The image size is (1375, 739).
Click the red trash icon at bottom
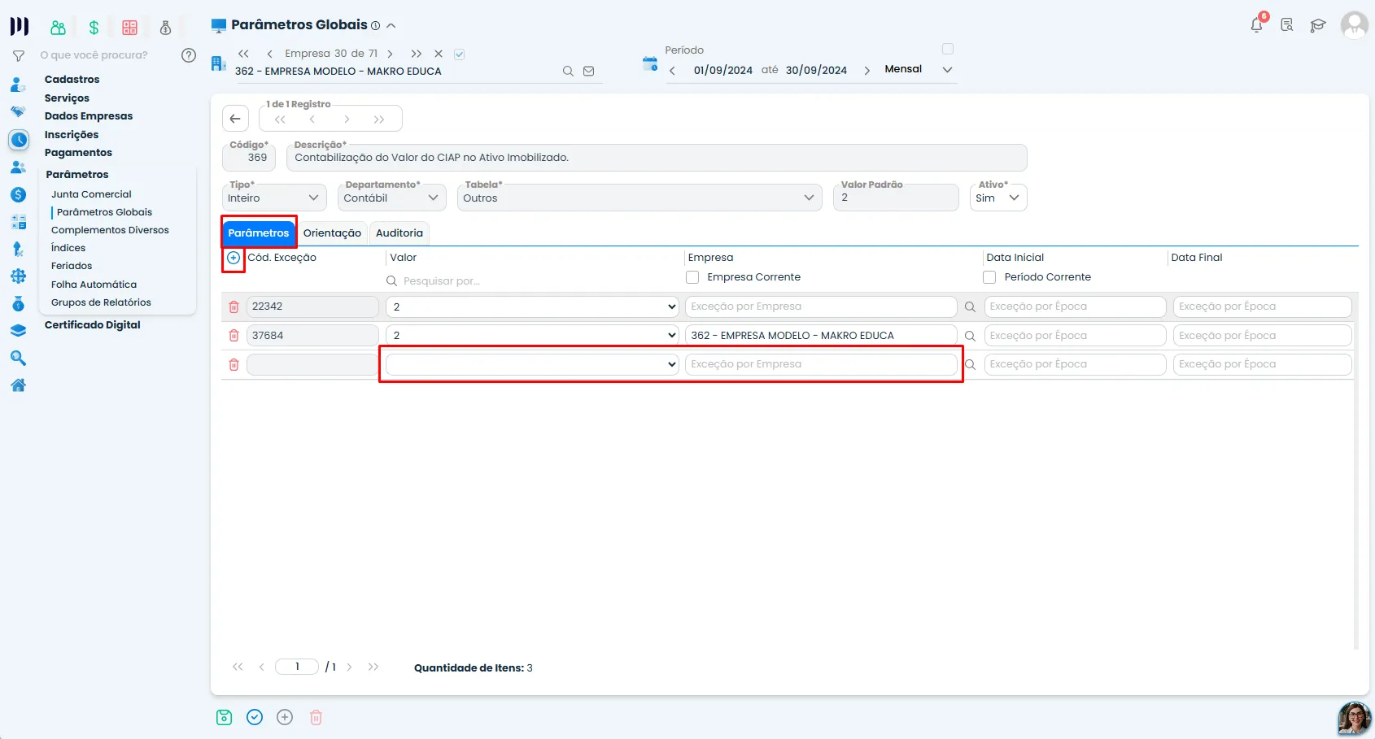tap(316, 717)
